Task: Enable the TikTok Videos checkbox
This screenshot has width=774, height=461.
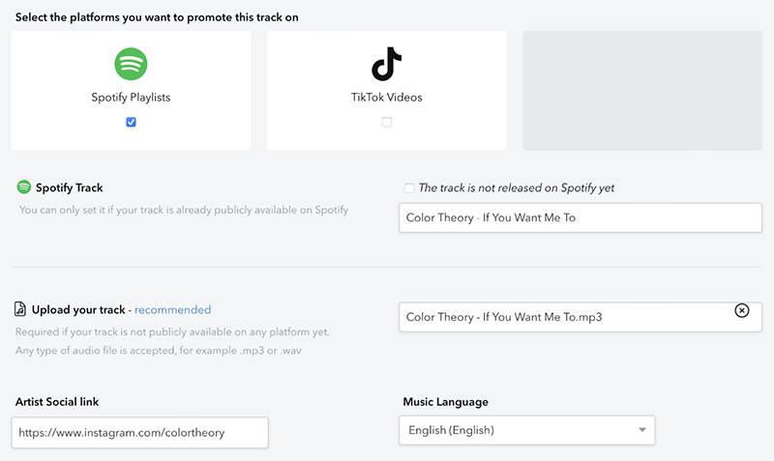Action: (x=386, y=122)
